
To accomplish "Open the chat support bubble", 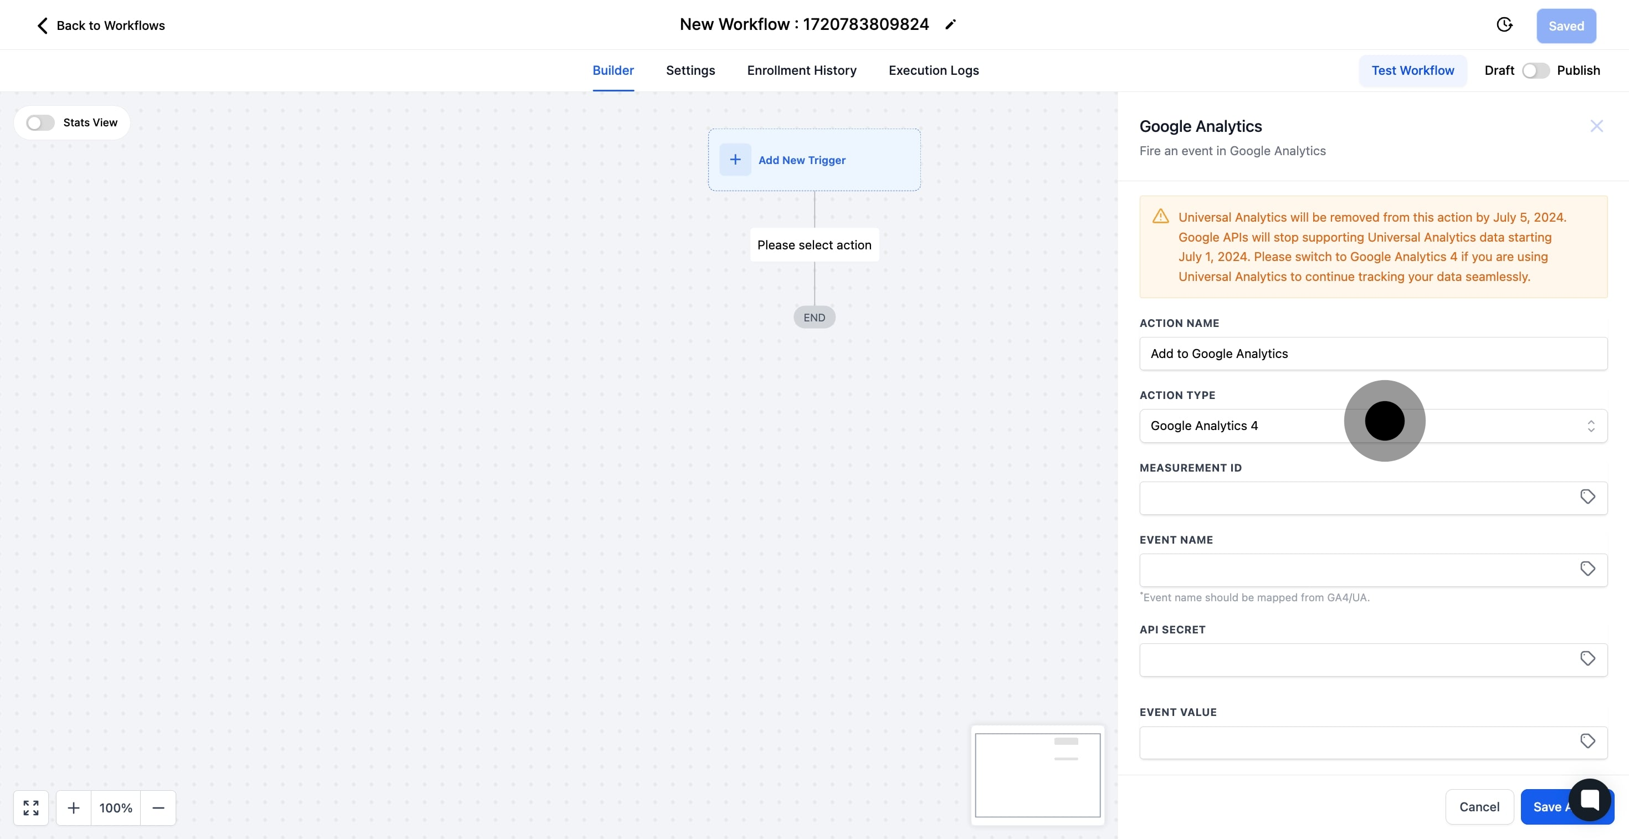I will (1590, 799).
